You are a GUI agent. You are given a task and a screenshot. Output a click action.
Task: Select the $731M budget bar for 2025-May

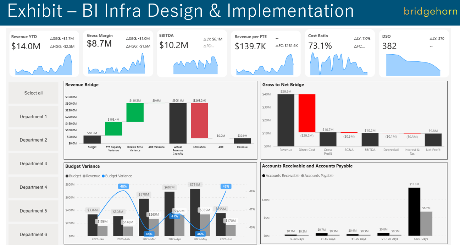coord(195,213)
